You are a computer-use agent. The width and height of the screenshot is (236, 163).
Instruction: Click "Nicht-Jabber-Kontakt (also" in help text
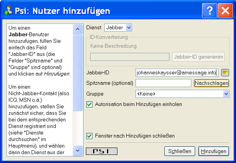pos(39,94)
